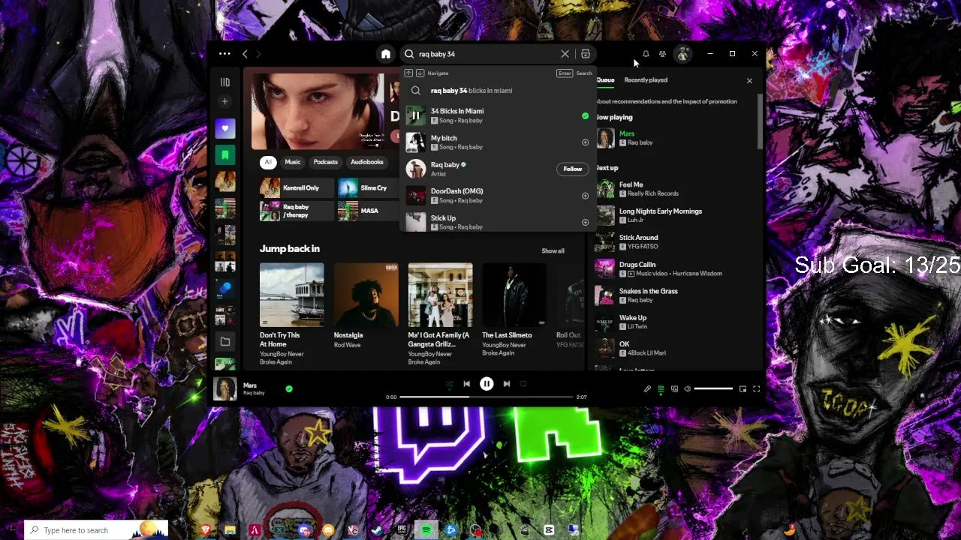Add My bitch to Liked Songs

[x=586, y=142]
